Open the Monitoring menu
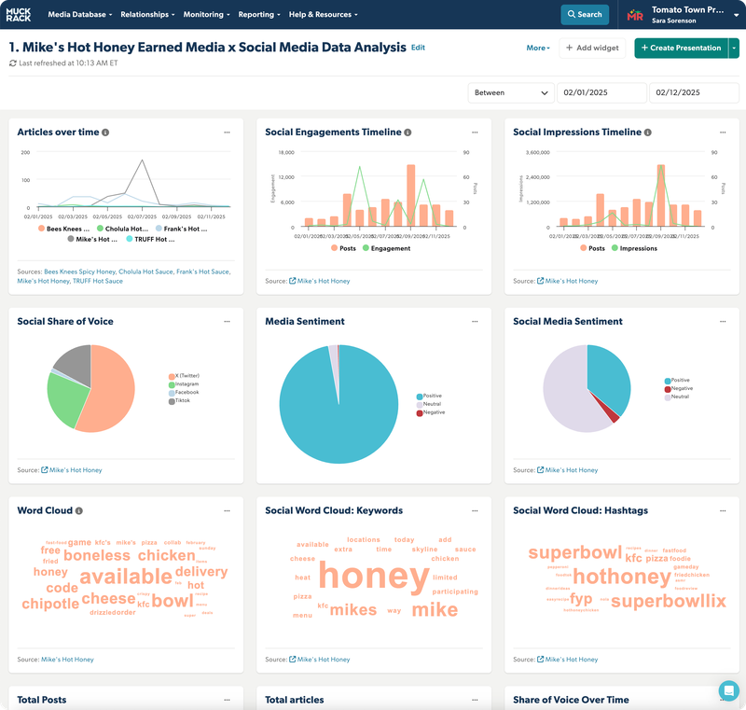Screen dimensions: 746x710 [203, 15]
